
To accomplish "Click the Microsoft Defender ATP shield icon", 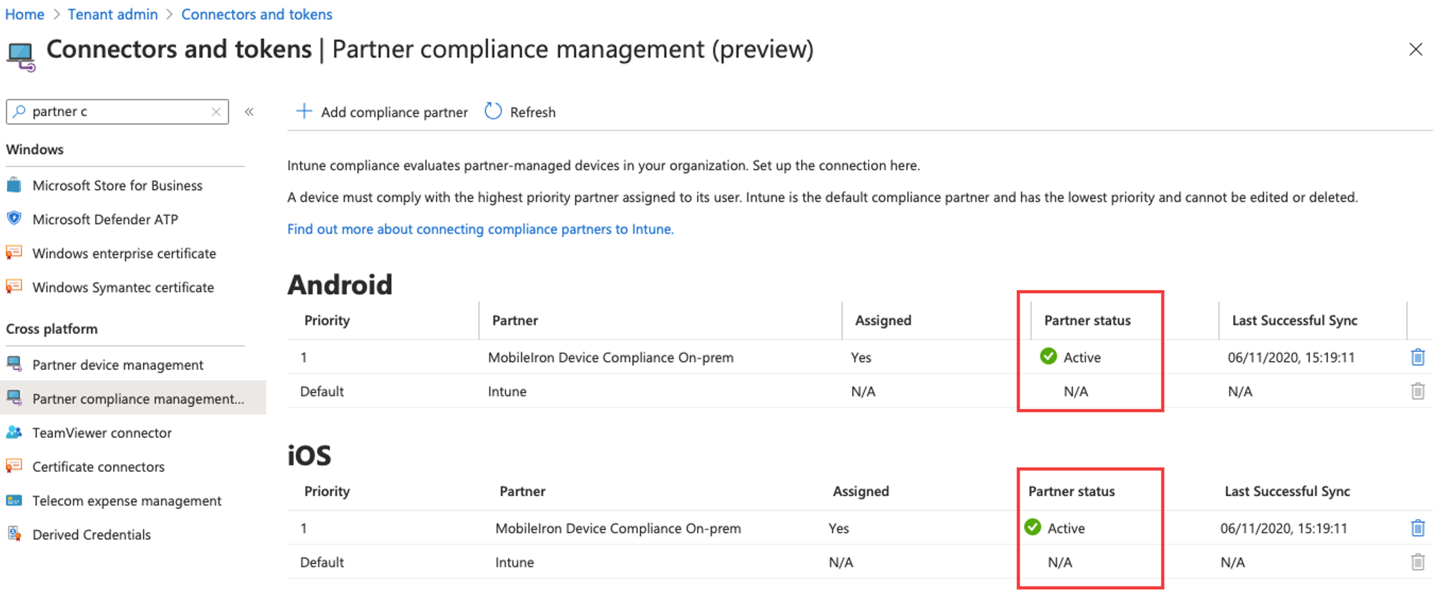I will (14, 219).
